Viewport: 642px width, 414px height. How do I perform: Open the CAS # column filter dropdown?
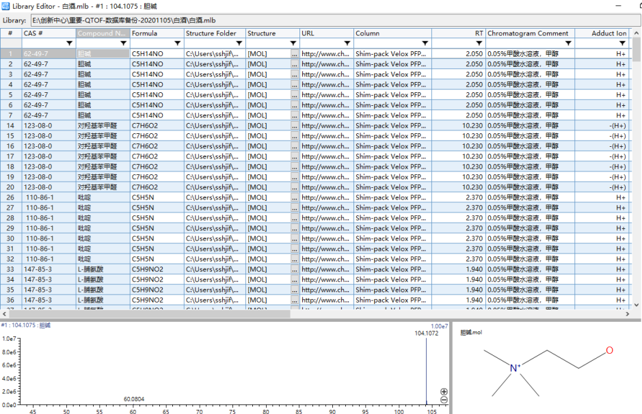click(69, 43)
